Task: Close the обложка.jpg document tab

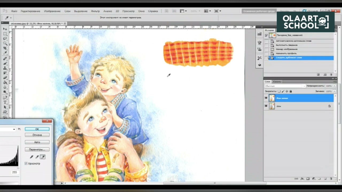Action: (x=65, y=23)
